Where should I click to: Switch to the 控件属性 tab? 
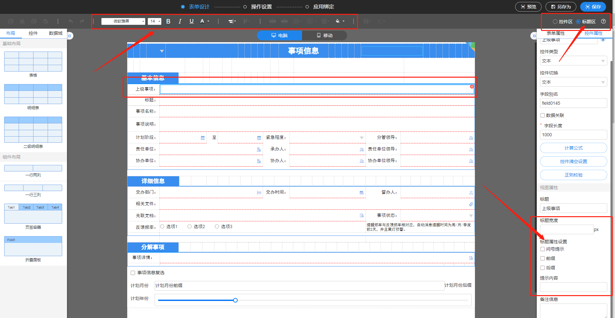593,33
